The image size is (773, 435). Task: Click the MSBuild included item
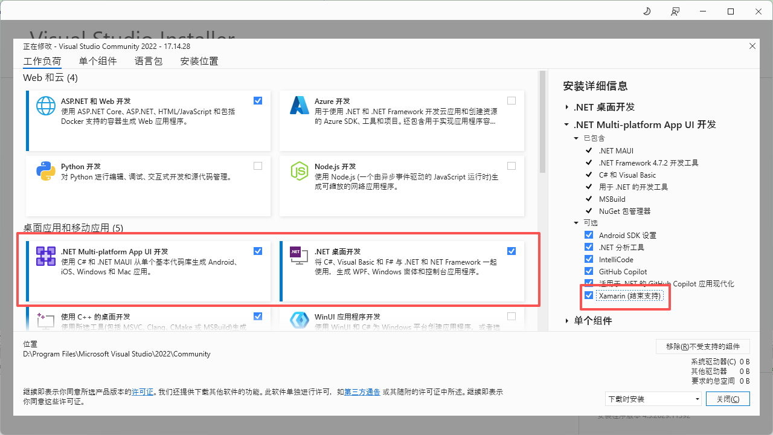tap(612, 199)
